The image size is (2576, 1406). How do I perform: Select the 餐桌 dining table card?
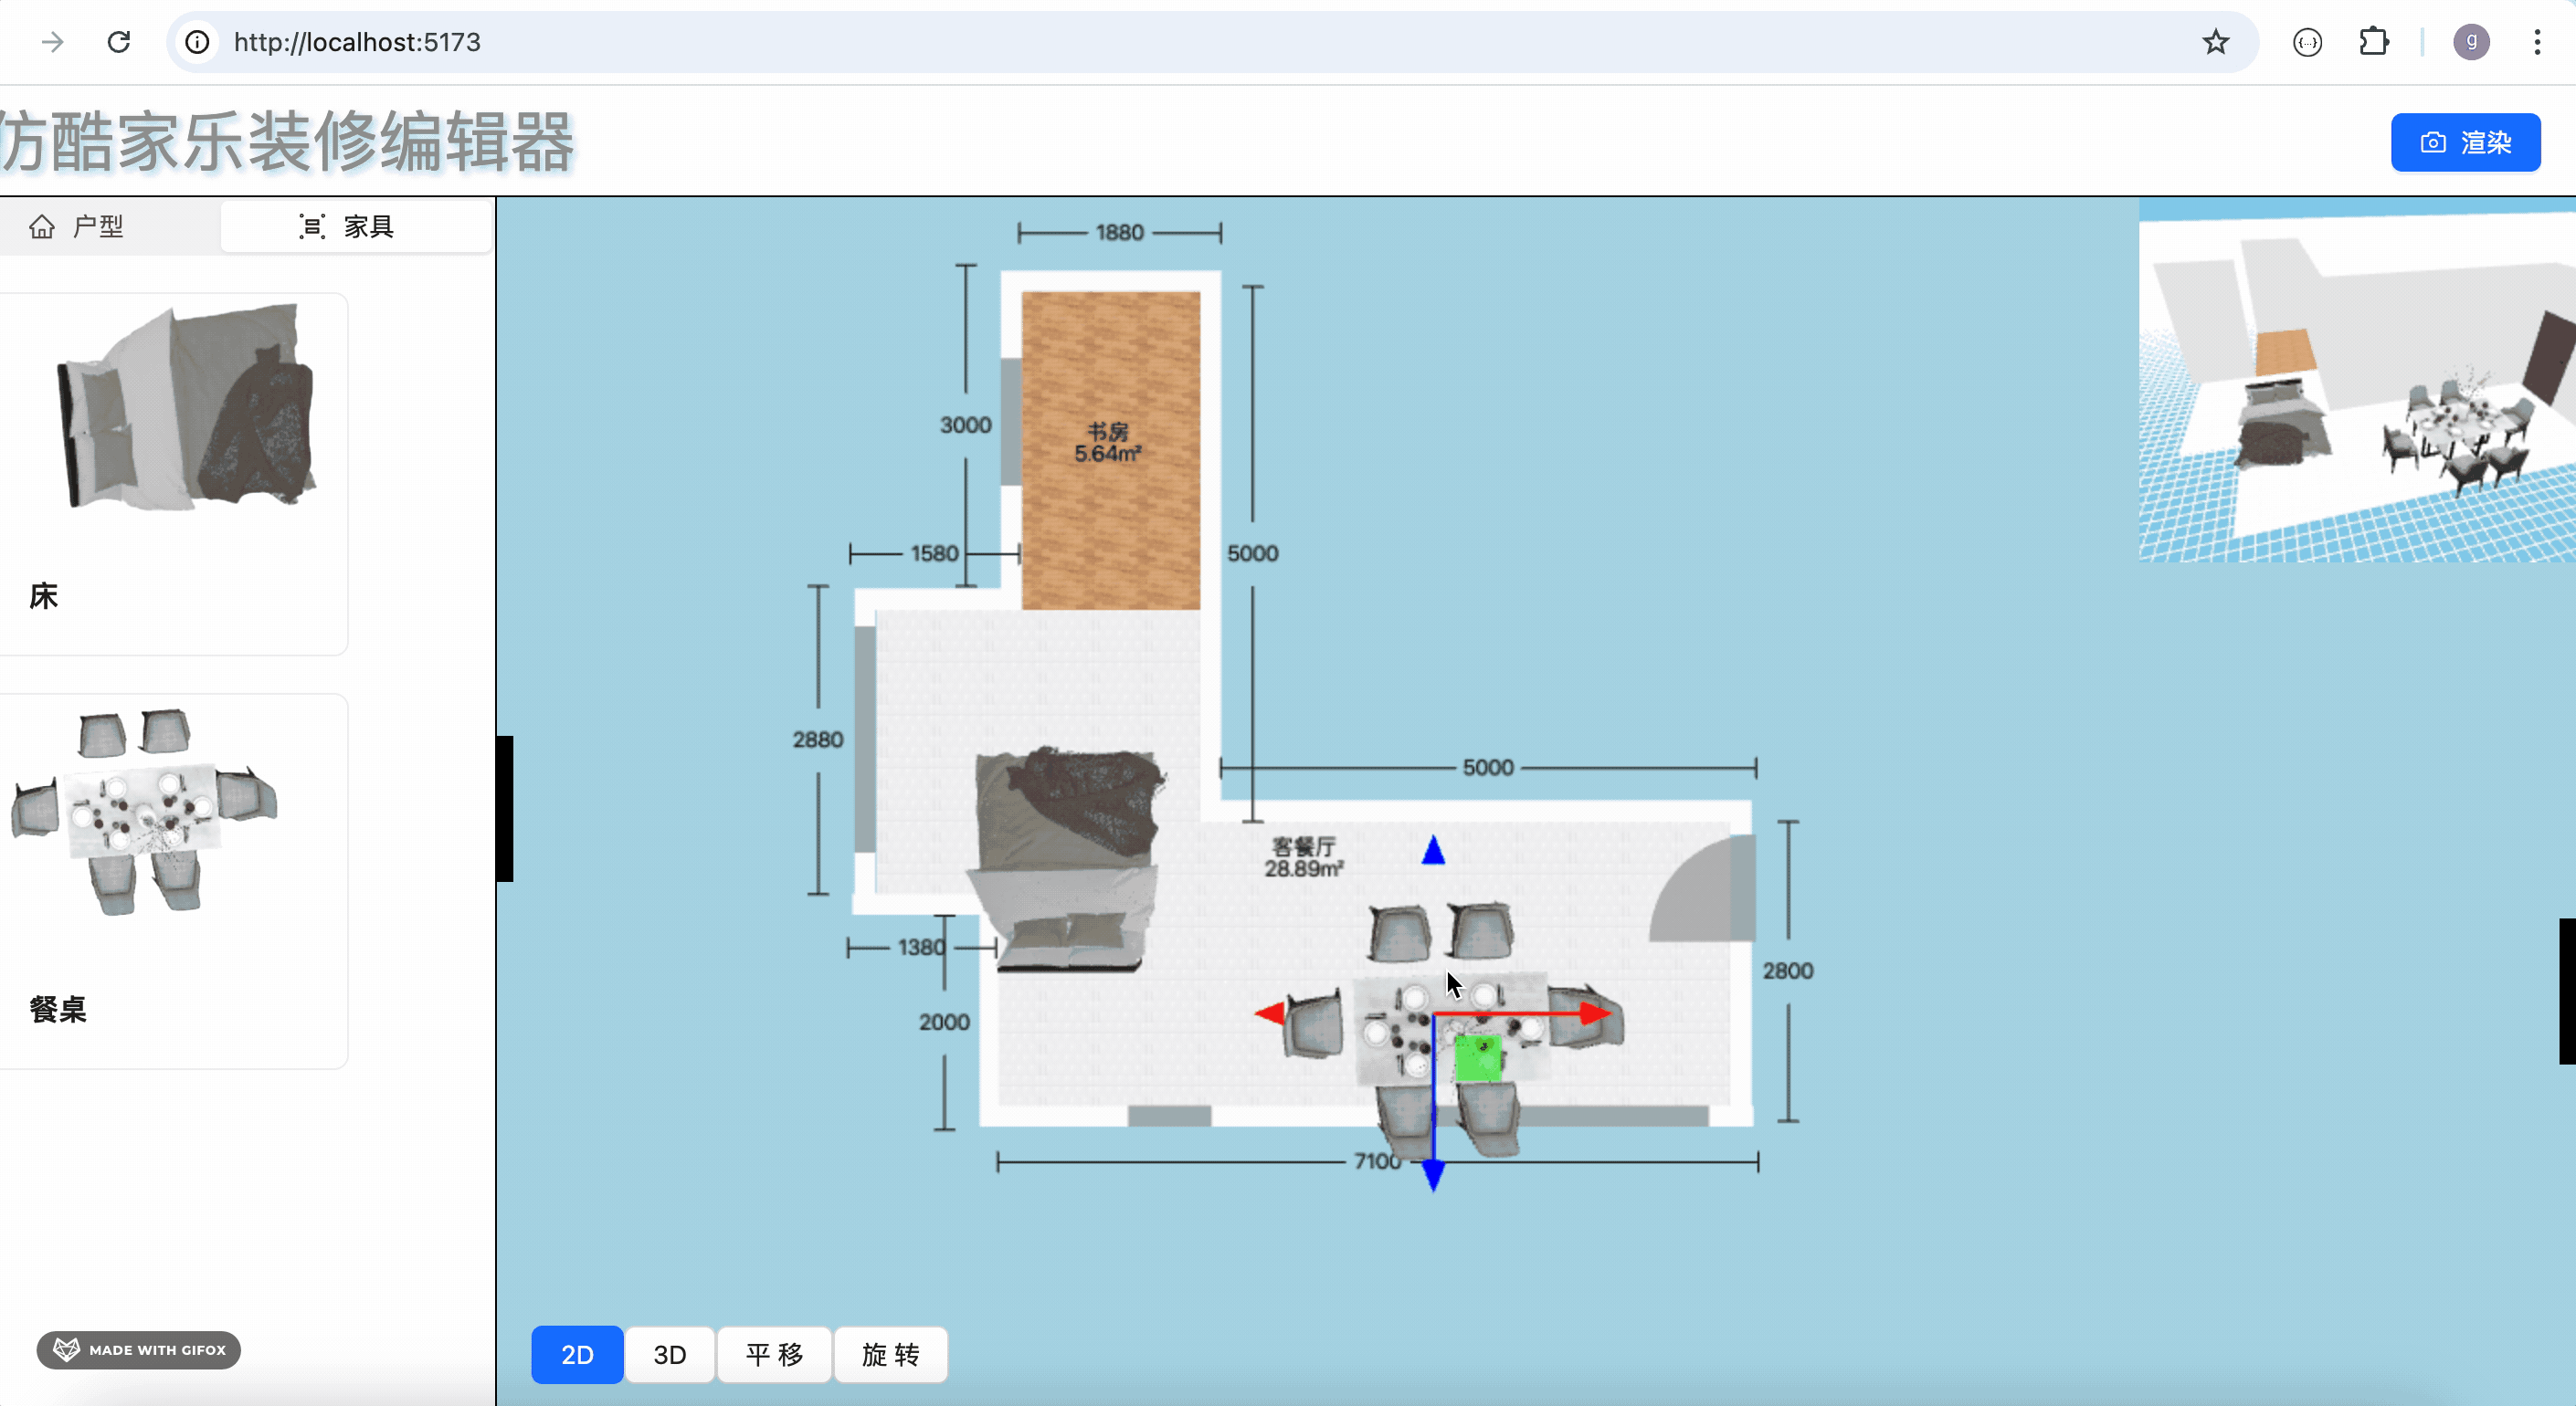point(174,881)
